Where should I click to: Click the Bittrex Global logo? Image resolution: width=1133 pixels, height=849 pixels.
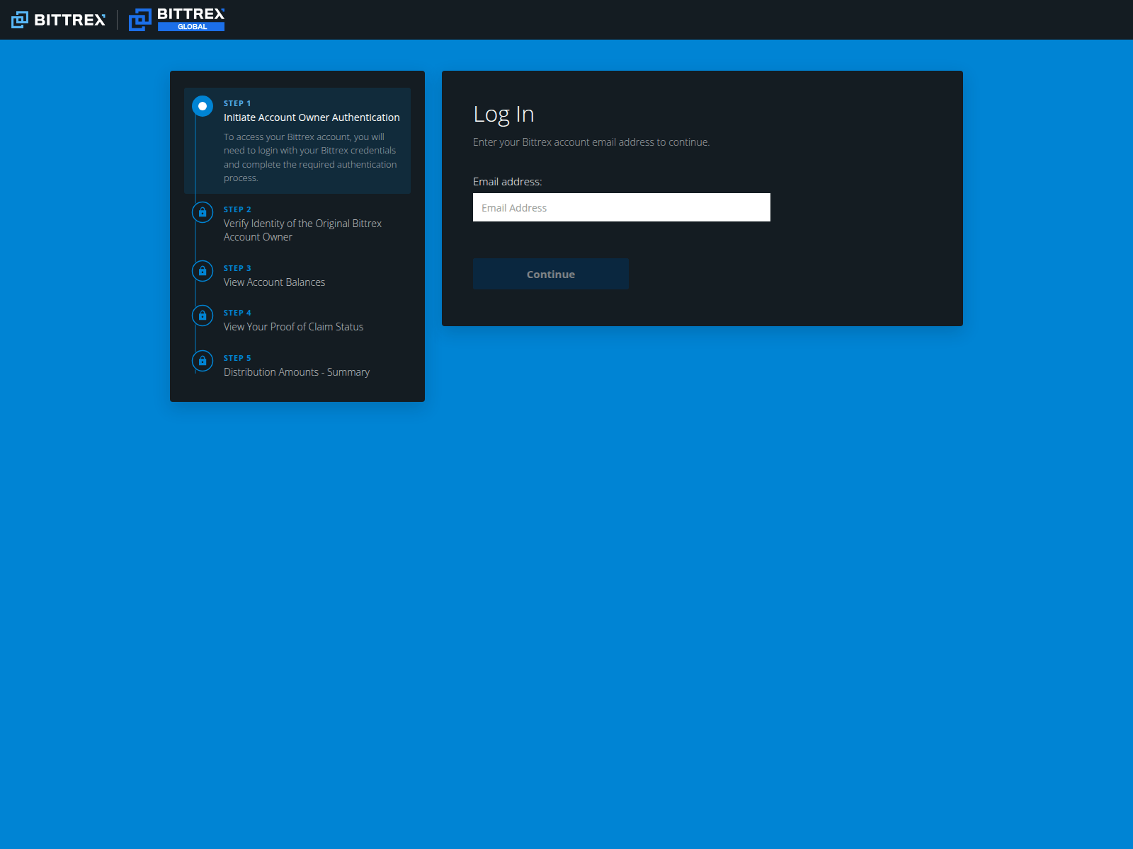[176, 20]
